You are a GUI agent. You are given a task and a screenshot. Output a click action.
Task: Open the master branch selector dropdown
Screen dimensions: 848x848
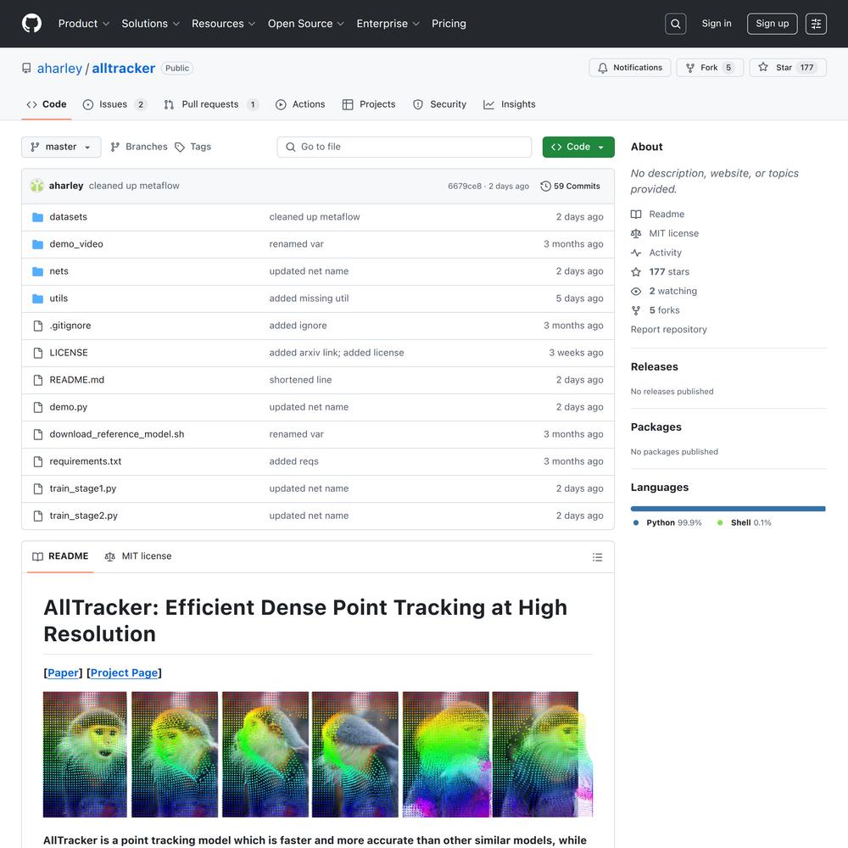pyautogui.click(x=61, y=147)
